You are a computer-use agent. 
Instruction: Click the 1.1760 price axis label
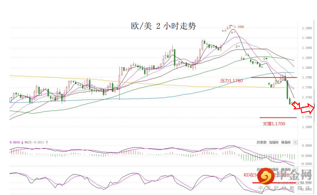pyautogui.click(x=307, y=87)
